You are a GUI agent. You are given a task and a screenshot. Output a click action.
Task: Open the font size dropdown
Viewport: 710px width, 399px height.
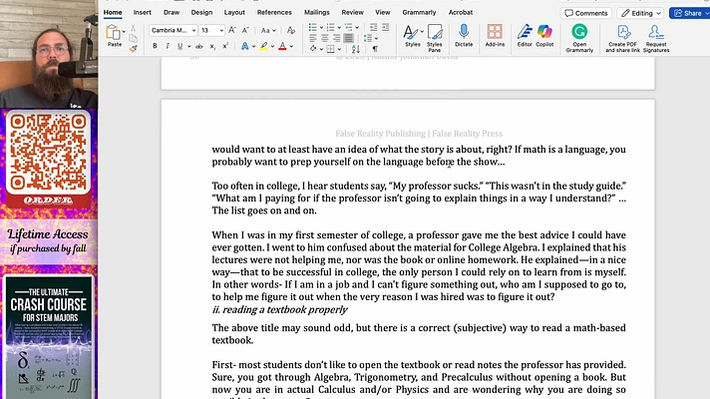(x=221, y=30)
